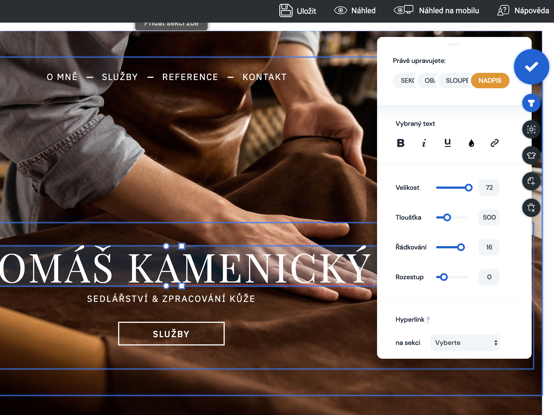Click the delete trash icon in sidebar
Image resolution: width=554 pixels, height=415 pixels.
coord(531,208)
